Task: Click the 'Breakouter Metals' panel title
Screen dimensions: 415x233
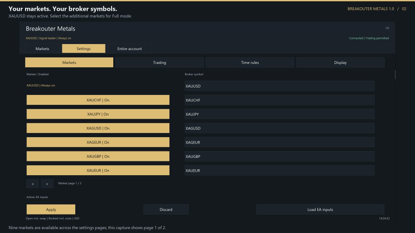Action: point(50,28)
